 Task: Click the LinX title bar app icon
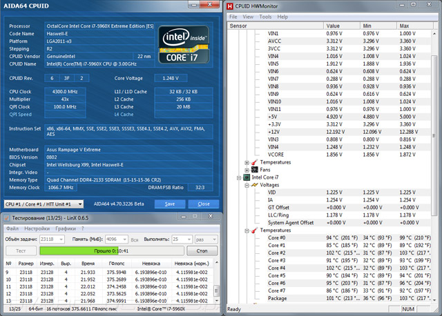(7, 218)
